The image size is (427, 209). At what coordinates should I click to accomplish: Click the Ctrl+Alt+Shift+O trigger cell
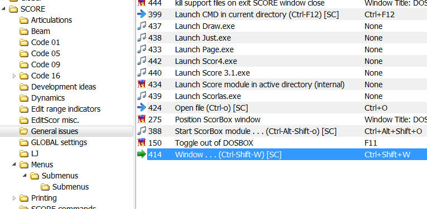(x=393, y=131)
